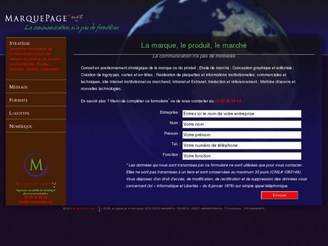Open the Stratégie menu section

tap(20, 43)
